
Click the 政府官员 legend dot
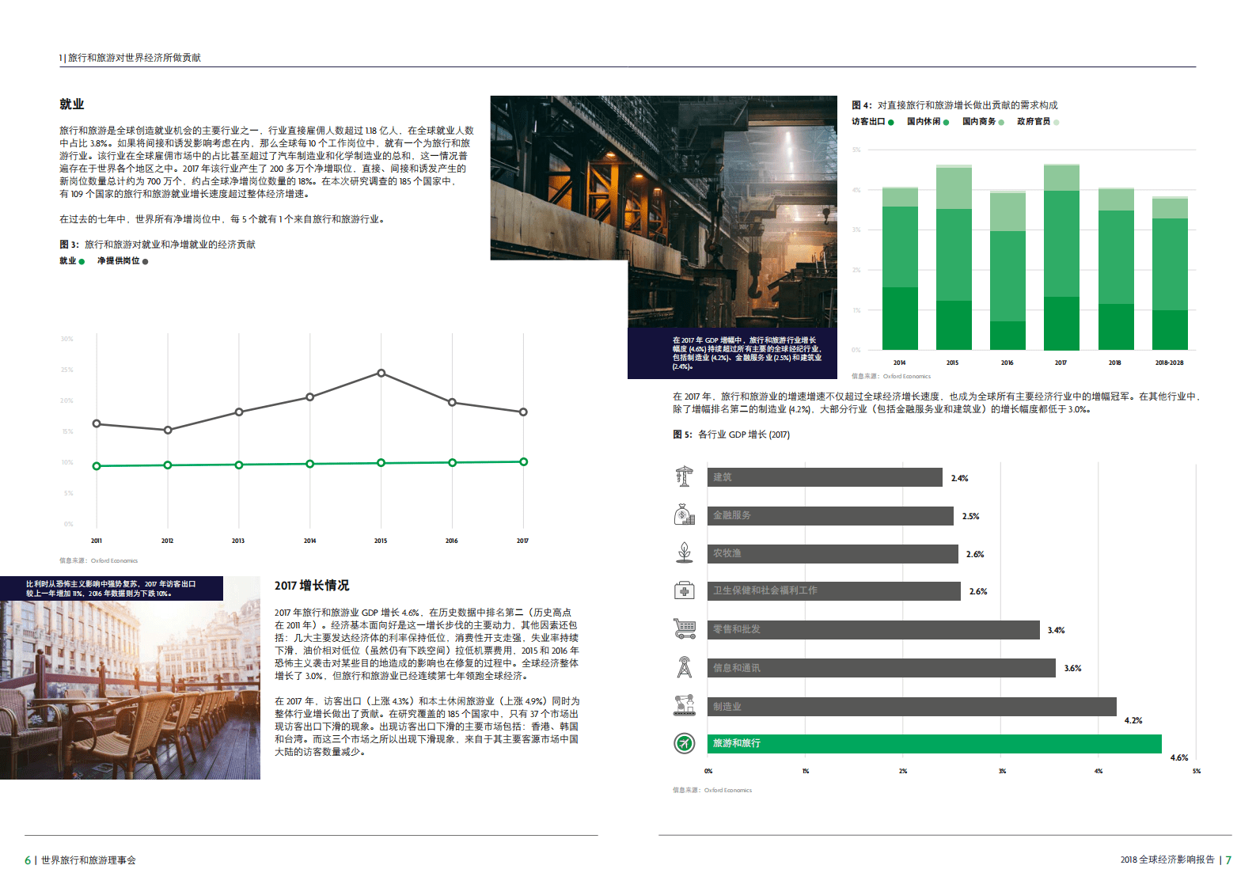coord(1057,122)
